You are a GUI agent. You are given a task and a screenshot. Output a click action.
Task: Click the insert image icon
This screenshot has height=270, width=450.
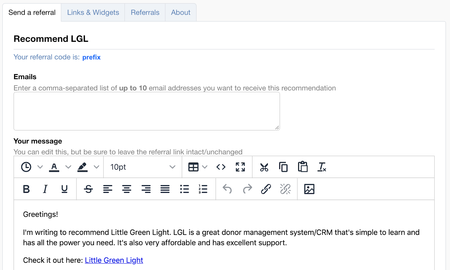coord(309,189)
